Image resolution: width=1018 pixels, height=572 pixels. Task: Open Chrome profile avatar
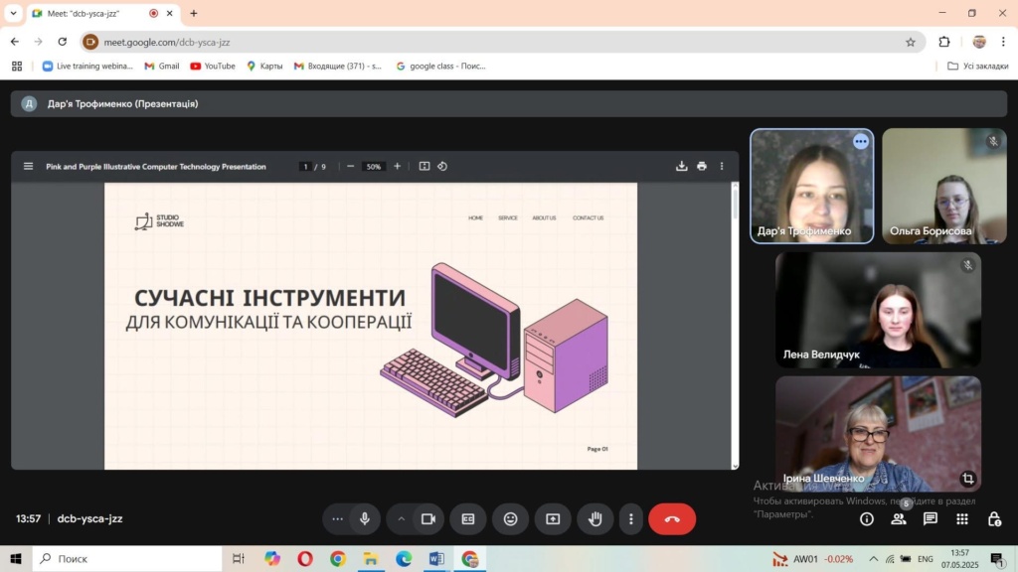979,42
